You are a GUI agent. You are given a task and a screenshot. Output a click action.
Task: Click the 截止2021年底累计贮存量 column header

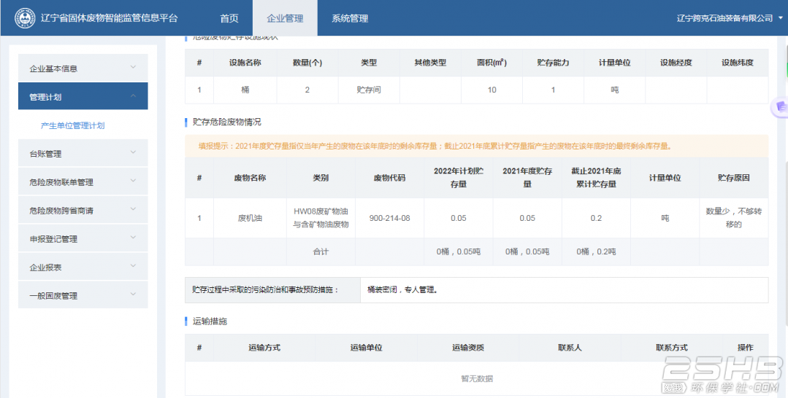pos(596,178)
